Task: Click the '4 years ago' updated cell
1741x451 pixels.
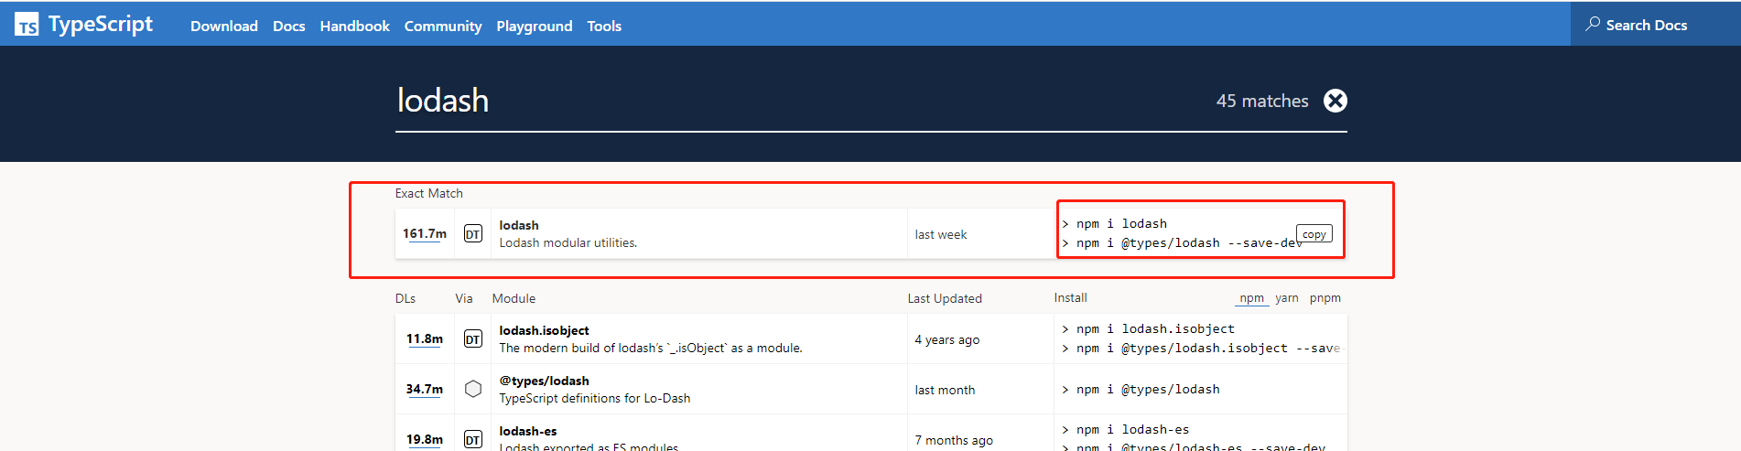Action: 947,339
